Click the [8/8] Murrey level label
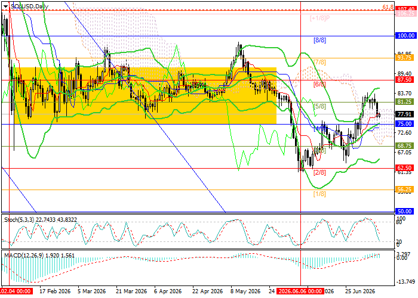 (319, 40)
